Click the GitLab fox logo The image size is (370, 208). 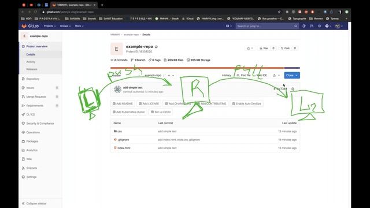point(24,26)
